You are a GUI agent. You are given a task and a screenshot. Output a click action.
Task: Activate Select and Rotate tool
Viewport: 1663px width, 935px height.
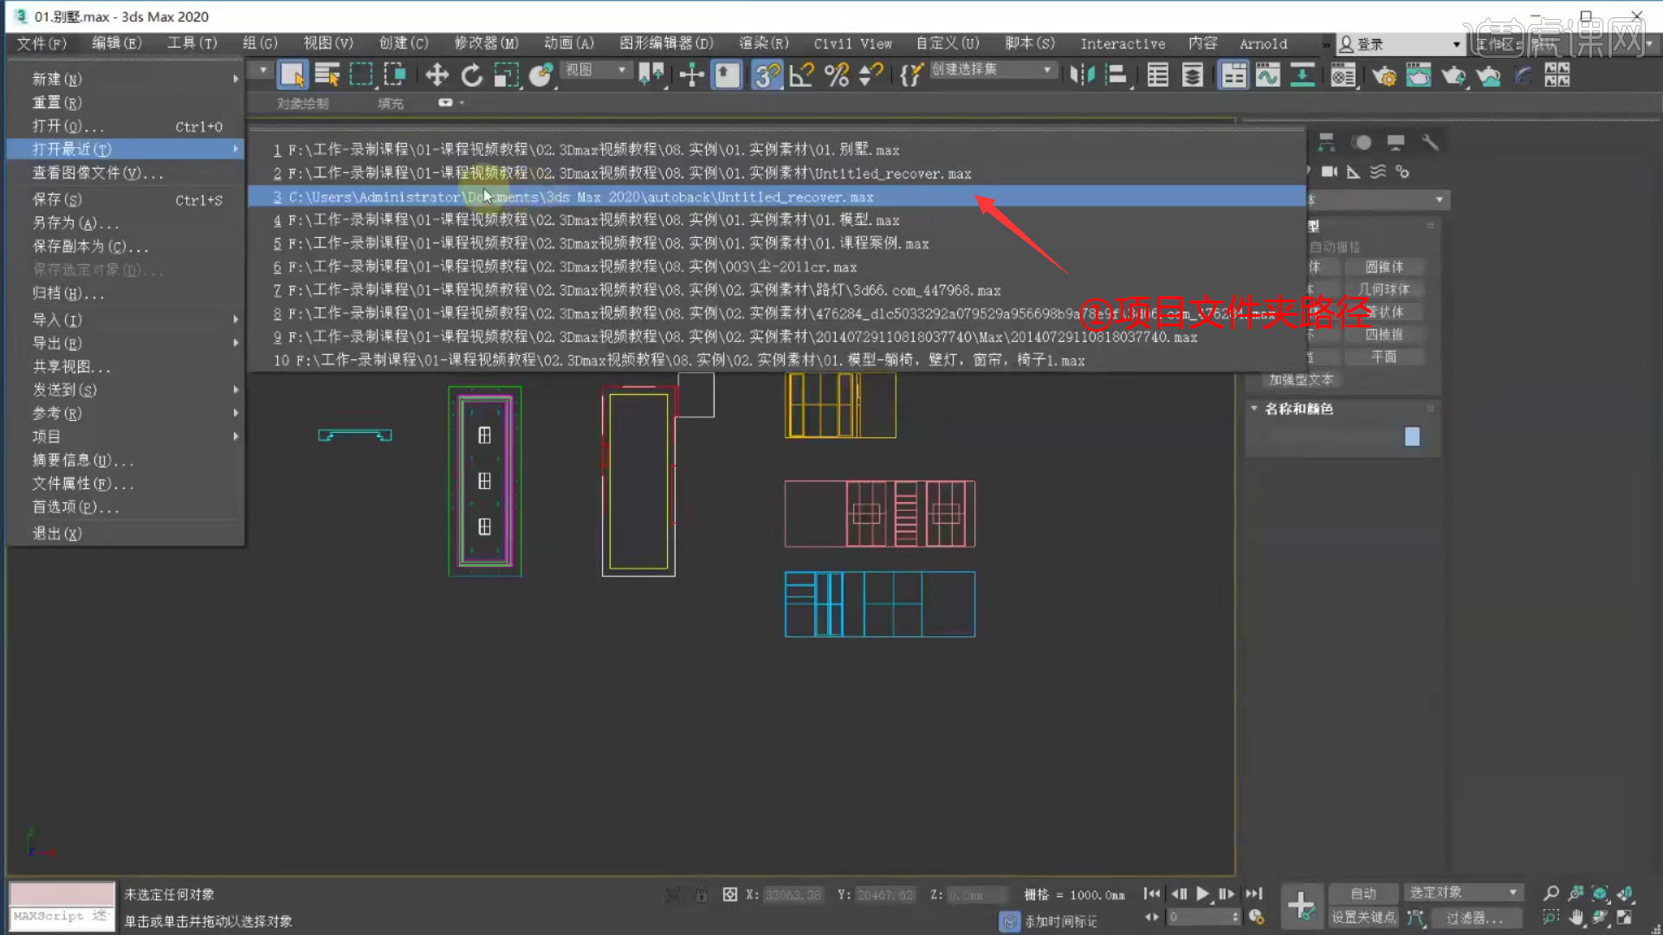coord(471,75)
